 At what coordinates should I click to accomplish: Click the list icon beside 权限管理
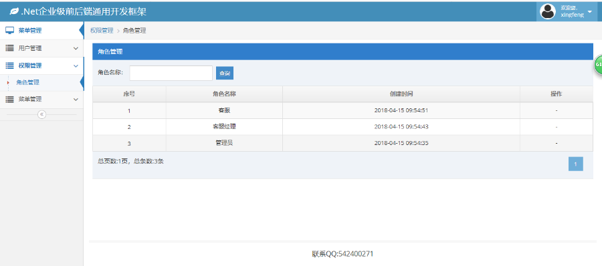[10, 65]
